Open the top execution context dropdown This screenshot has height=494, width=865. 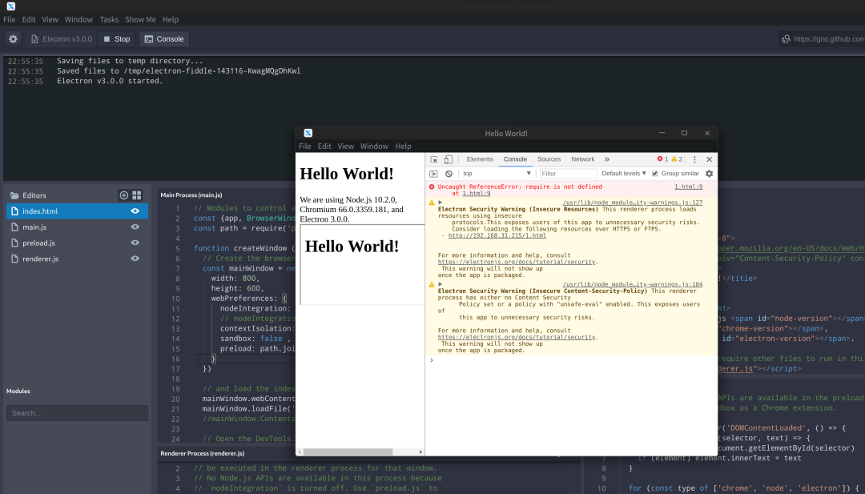pos(497,174)
